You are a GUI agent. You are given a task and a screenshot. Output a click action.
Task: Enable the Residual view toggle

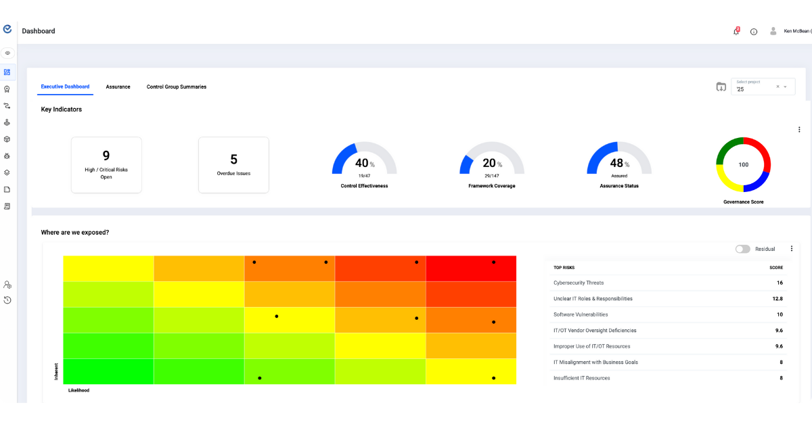(x=742, y=249)
